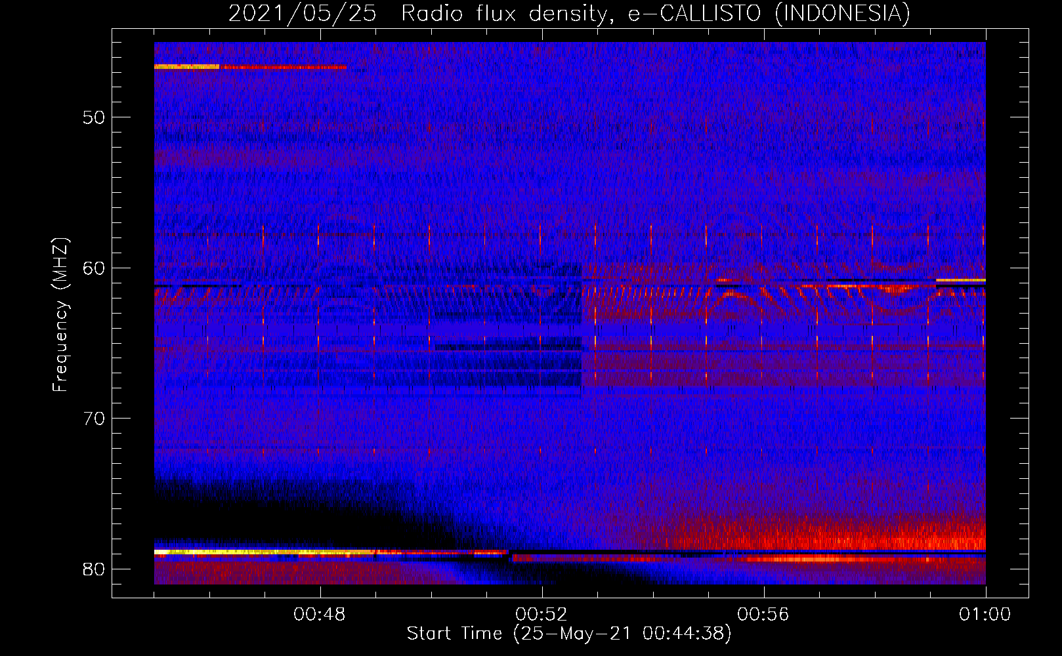Click the 70 MHz frequency tick label
Image resolution: width=1062 pixels, height=656 pixels.
94,419
